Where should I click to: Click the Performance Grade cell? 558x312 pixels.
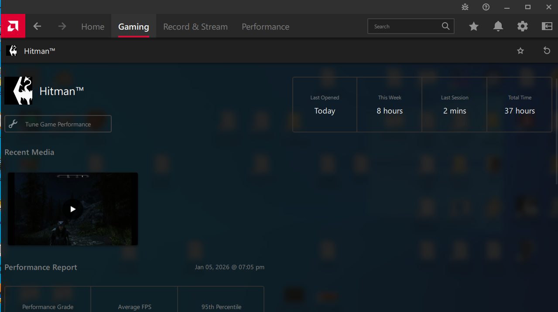click(48, 299)
